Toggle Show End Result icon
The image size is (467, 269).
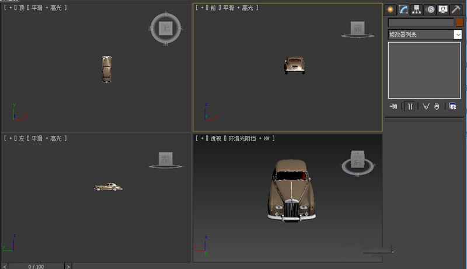tap(410, 106)
